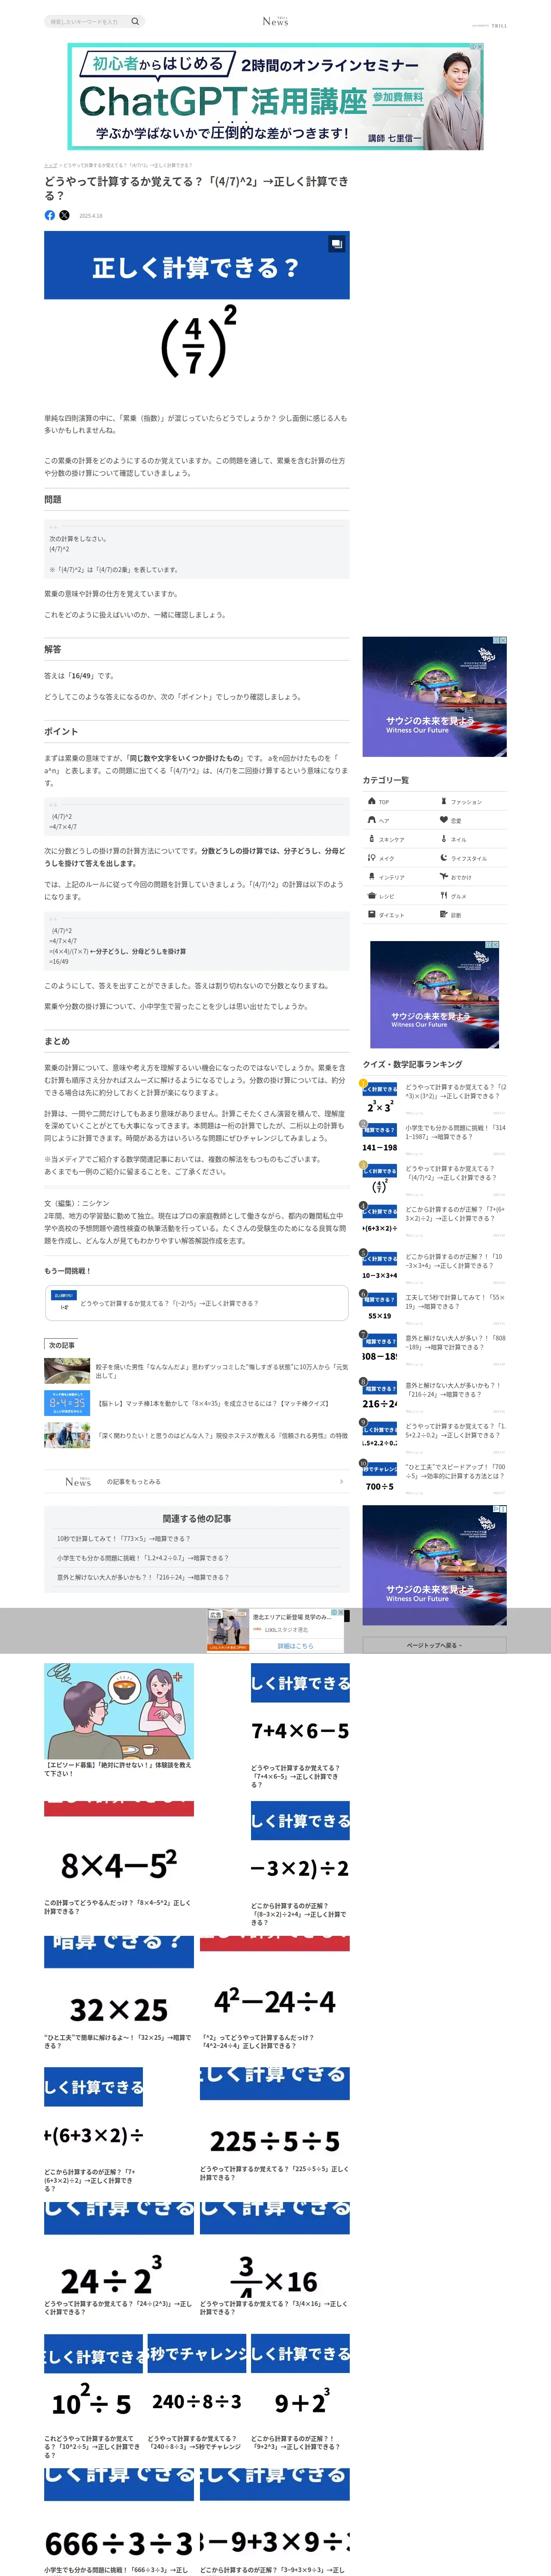Open the Nail (ネイル) polish icon category
Screen dimensions: 551x2576
[444, 839]
